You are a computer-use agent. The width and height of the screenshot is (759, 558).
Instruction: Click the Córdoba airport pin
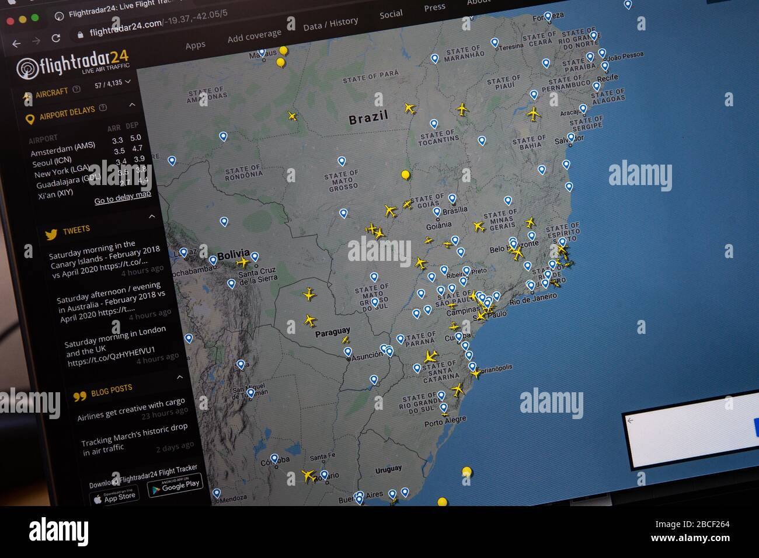(x=274, y=459)
